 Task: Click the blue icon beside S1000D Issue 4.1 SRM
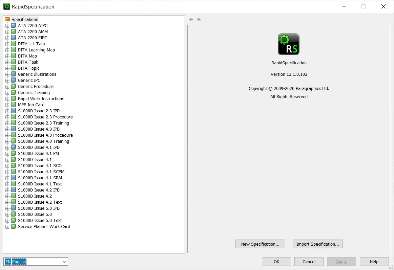click(x=14, y=178)
